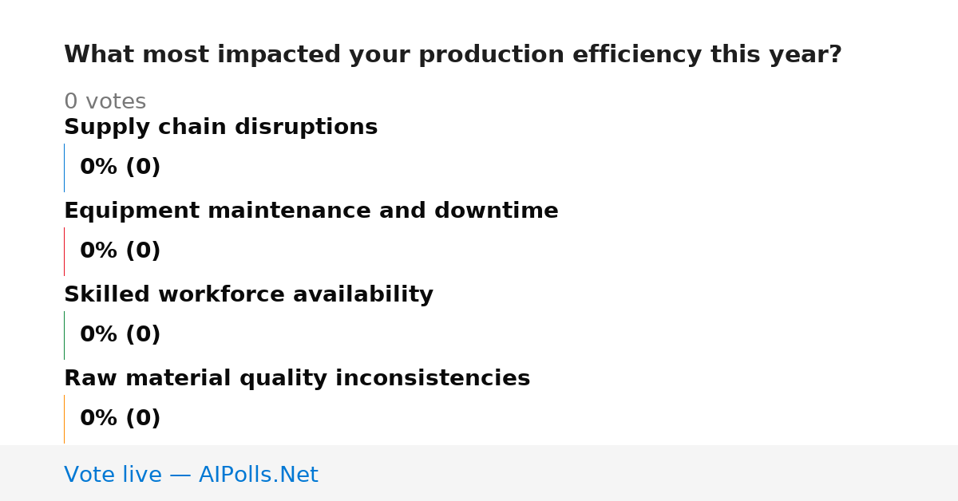Click the red bar under Equipment maintenance
Viewport: 958px width, 501px height.
(64, 251)
